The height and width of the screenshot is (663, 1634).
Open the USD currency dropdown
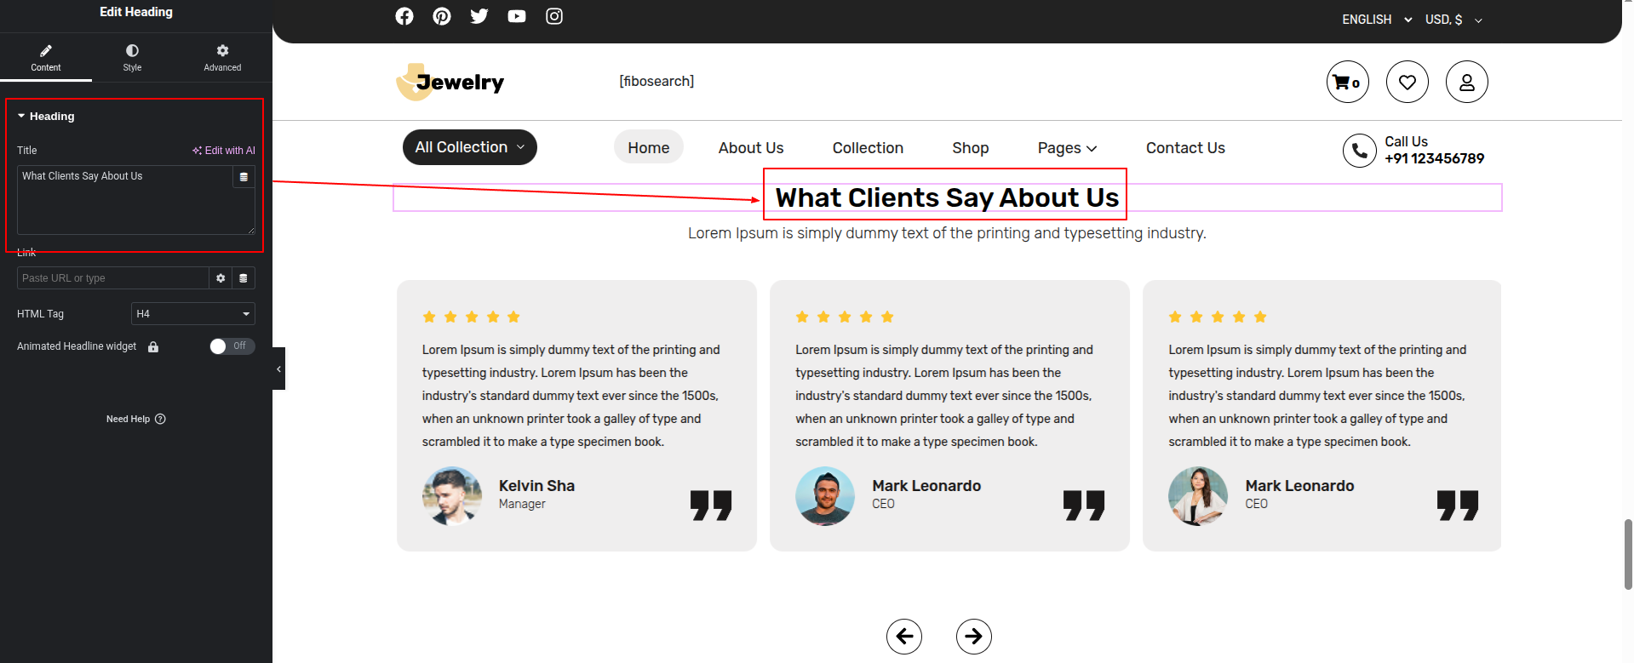coord(1453,20)
